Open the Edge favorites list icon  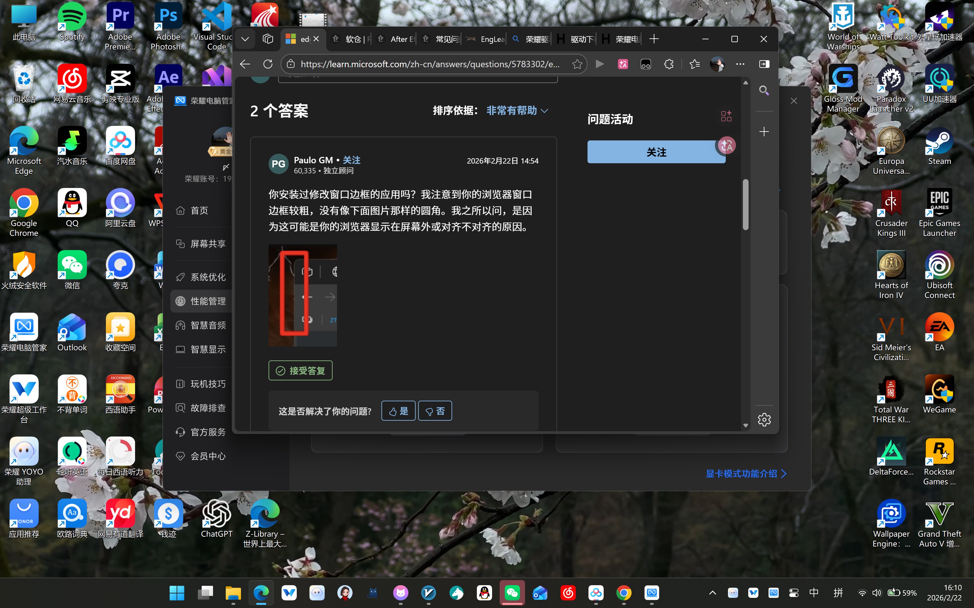694,64
